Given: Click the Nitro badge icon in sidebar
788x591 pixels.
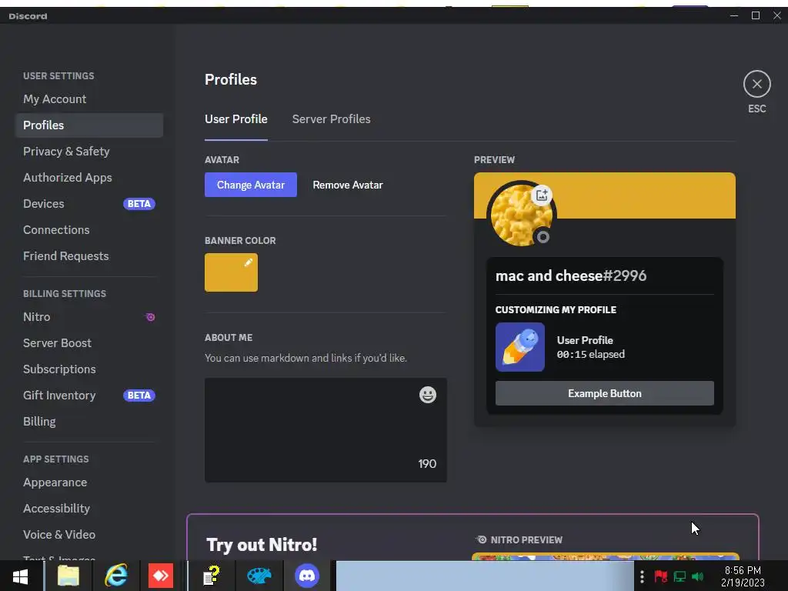Looking at the screenshot, I should pyautogui.click(x=150, y=317).
